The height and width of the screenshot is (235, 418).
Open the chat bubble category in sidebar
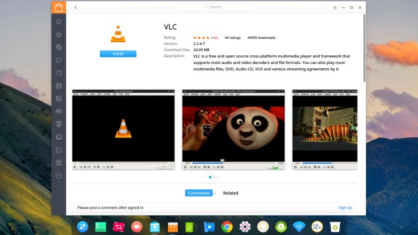pos(58,60)
